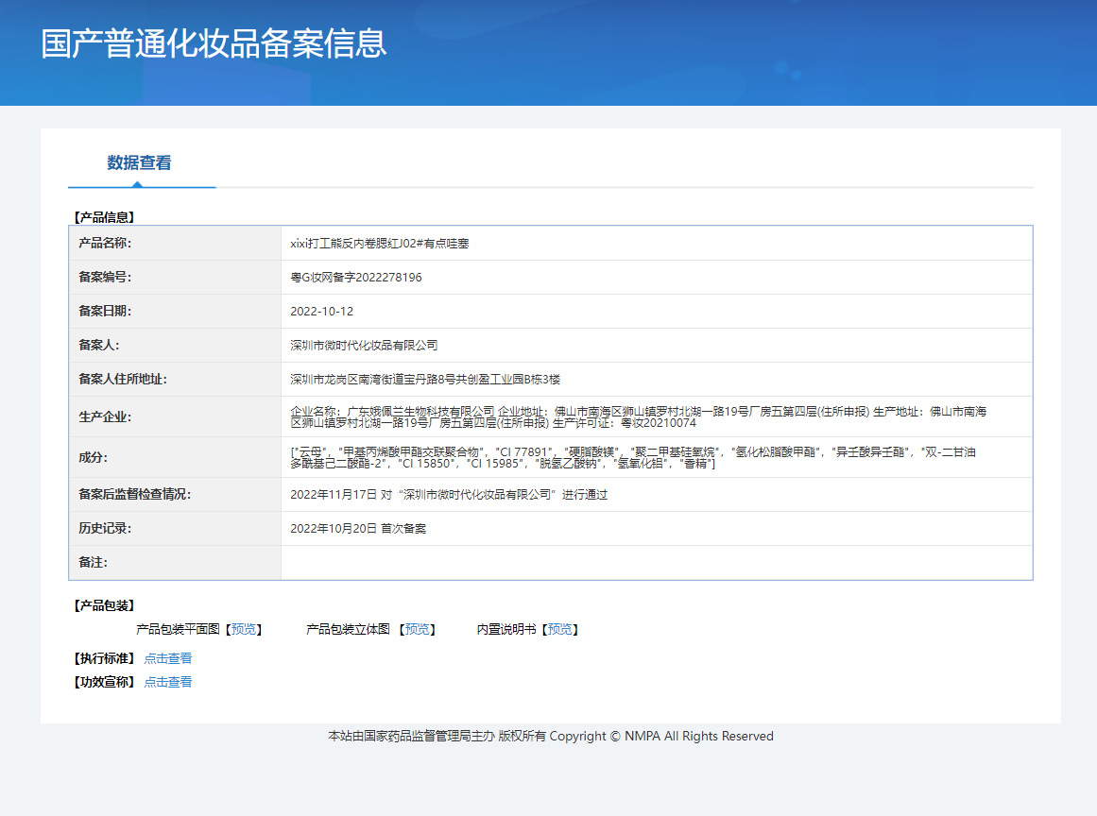Click 点击查看 next to 功效宣称

tap(167, 682)
